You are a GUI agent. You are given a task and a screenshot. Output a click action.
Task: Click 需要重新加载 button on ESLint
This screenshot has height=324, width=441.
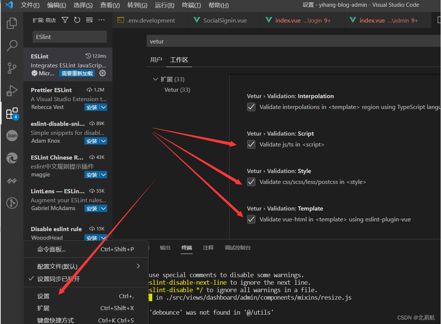point(77,73)
